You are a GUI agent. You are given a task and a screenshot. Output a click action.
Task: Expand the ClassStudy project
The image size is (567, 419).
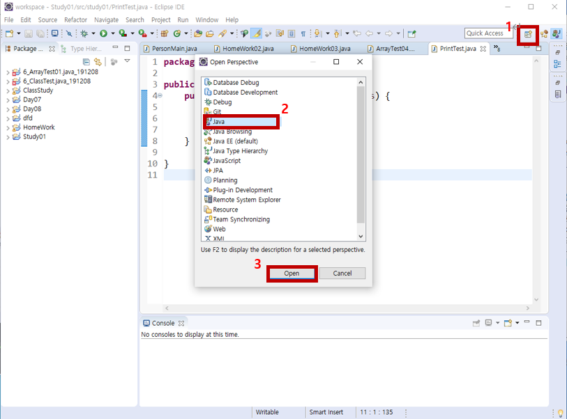pos(8,90)
